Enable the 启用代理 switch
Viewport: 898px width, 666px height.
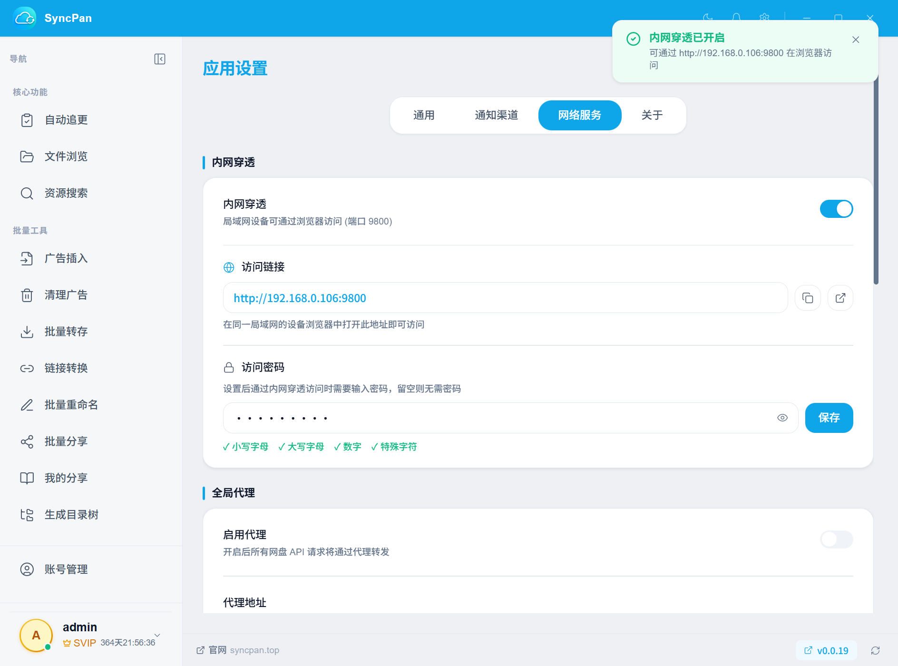[x=836, y=539]
